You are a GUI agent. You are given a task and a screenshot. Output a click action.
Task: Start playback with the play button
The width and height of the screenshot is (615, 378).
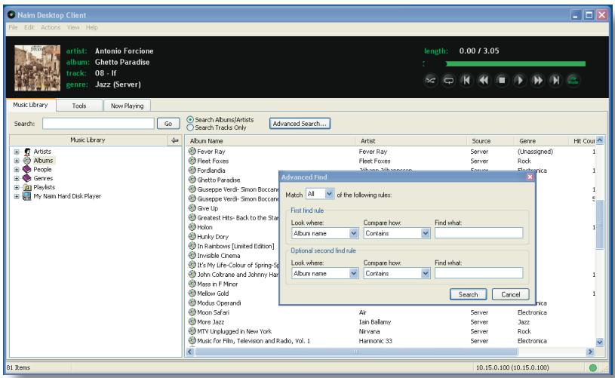[x=519, y=81]
